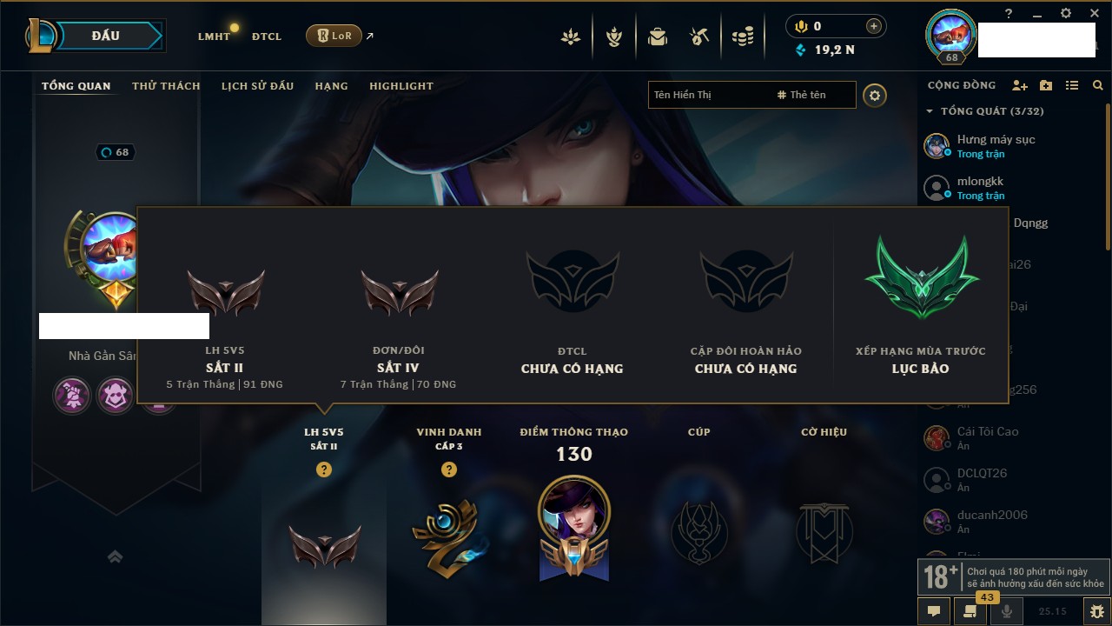The image size is (1112, 626).
Task: Open the friend list view options icon
Action: [1072, 85]
